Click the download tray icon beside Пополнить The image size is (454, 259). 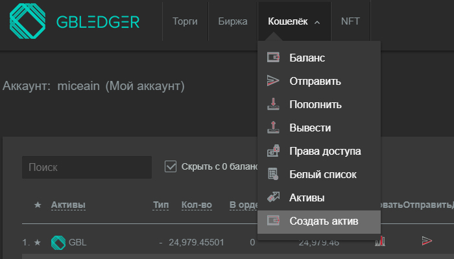(x=273, y=104)
